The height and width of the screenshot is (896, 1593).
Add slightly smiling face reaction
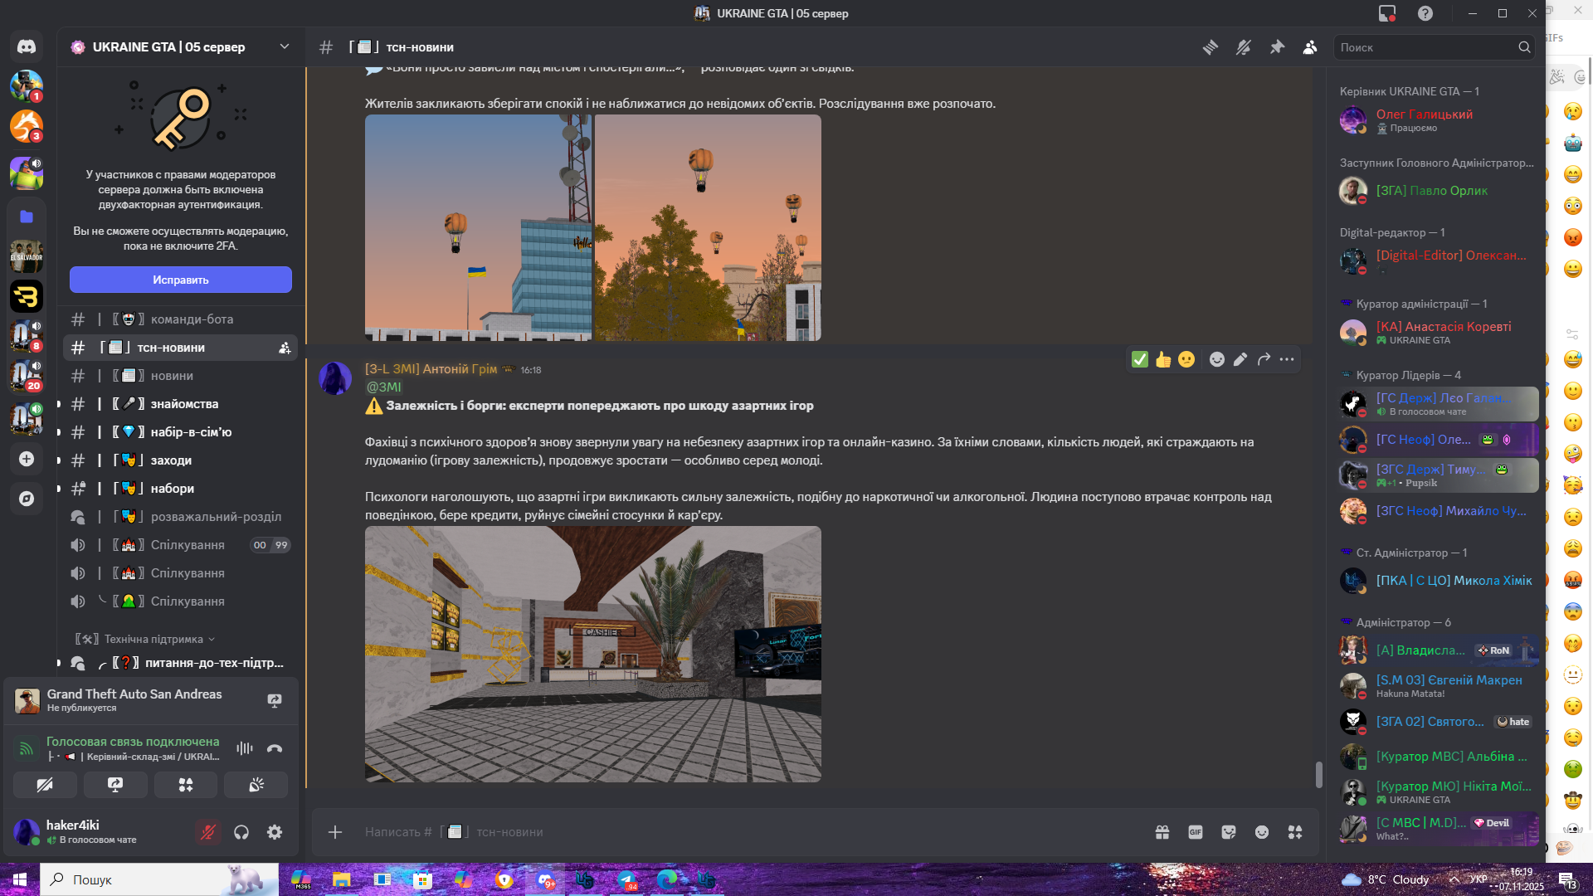coord(1186,359)
